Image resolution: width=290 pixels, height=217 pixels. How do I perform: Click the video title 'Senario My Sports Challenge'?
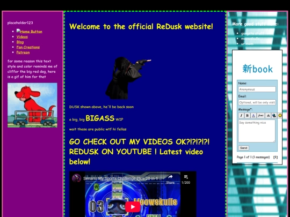pyautogui.click(x=122, y=178)
